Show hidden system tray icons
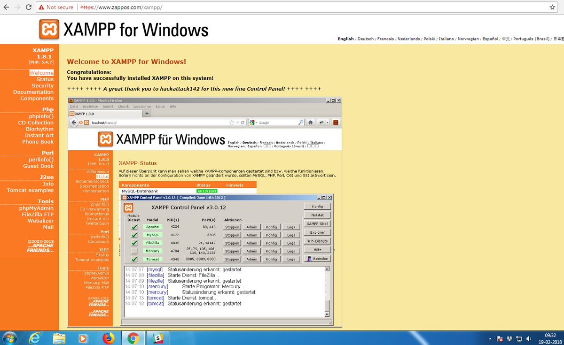 [491, 338]
